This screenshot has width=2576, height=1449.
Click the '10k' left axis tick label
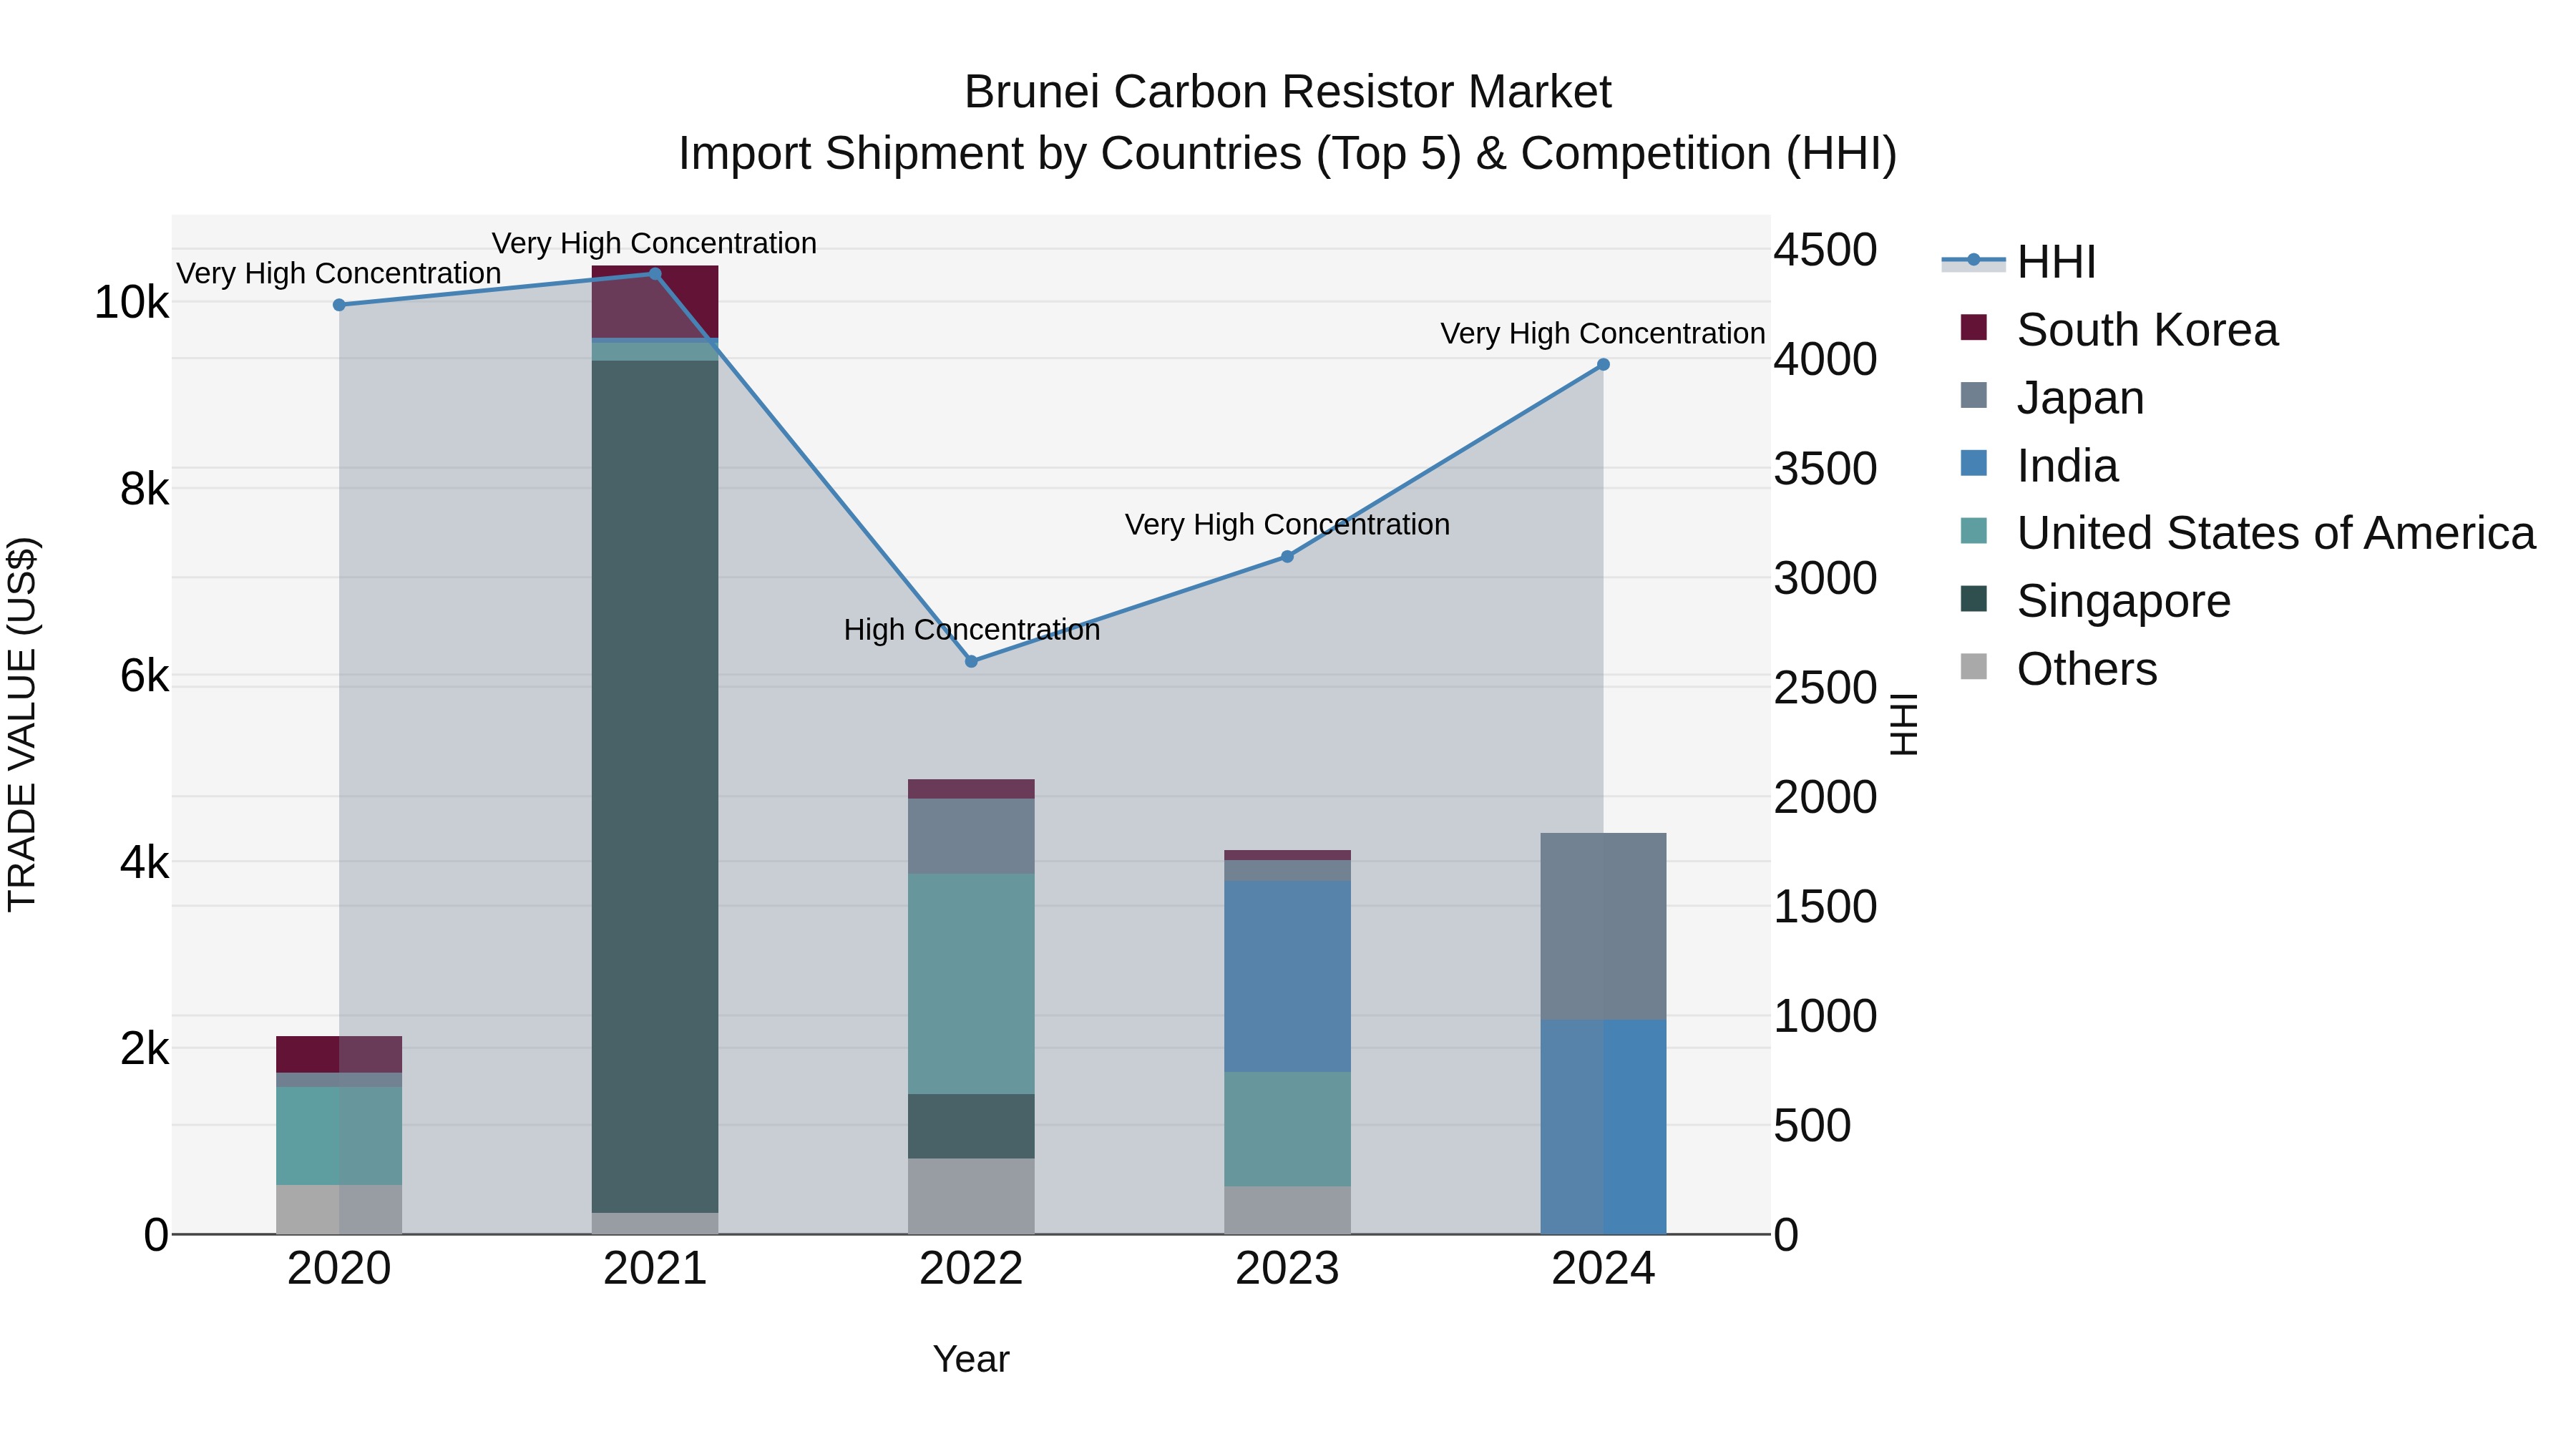click(132, 302)
